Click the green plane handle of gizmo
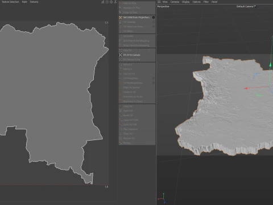The height and width of the screenshot is (205, 273). click(x=259, y=95)
